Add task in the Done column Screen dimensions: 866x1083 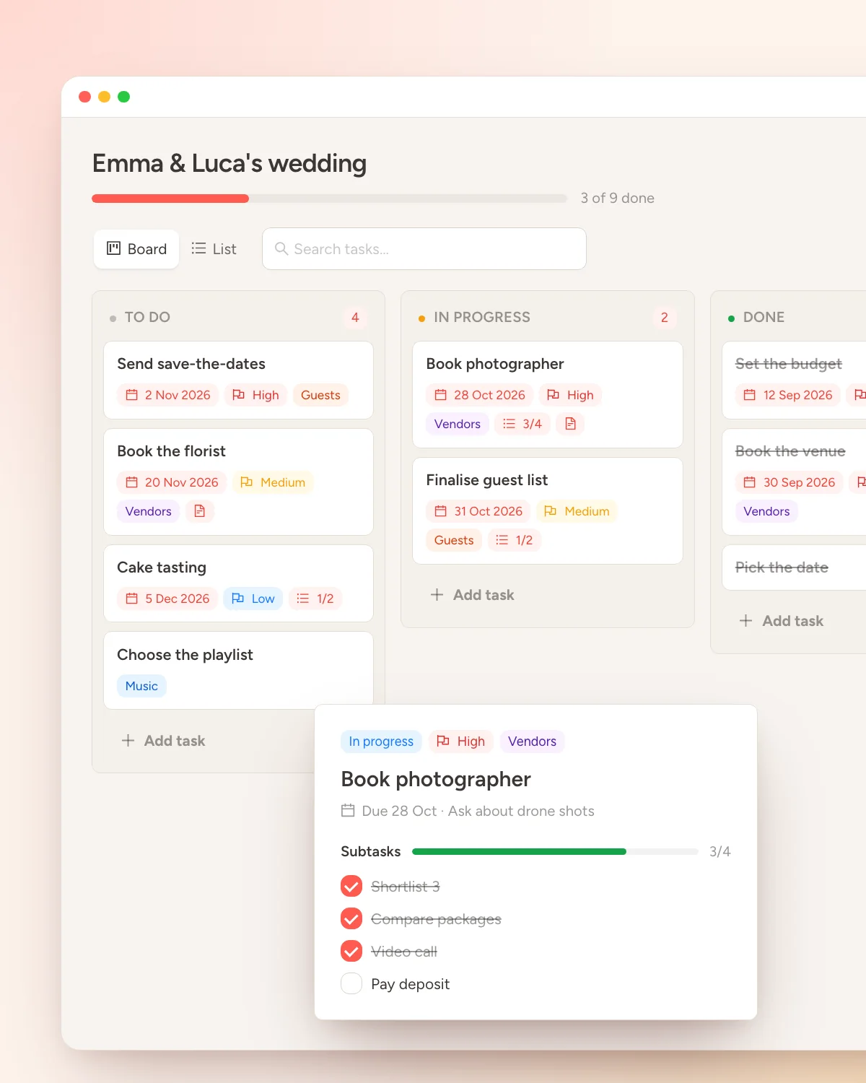782,621
